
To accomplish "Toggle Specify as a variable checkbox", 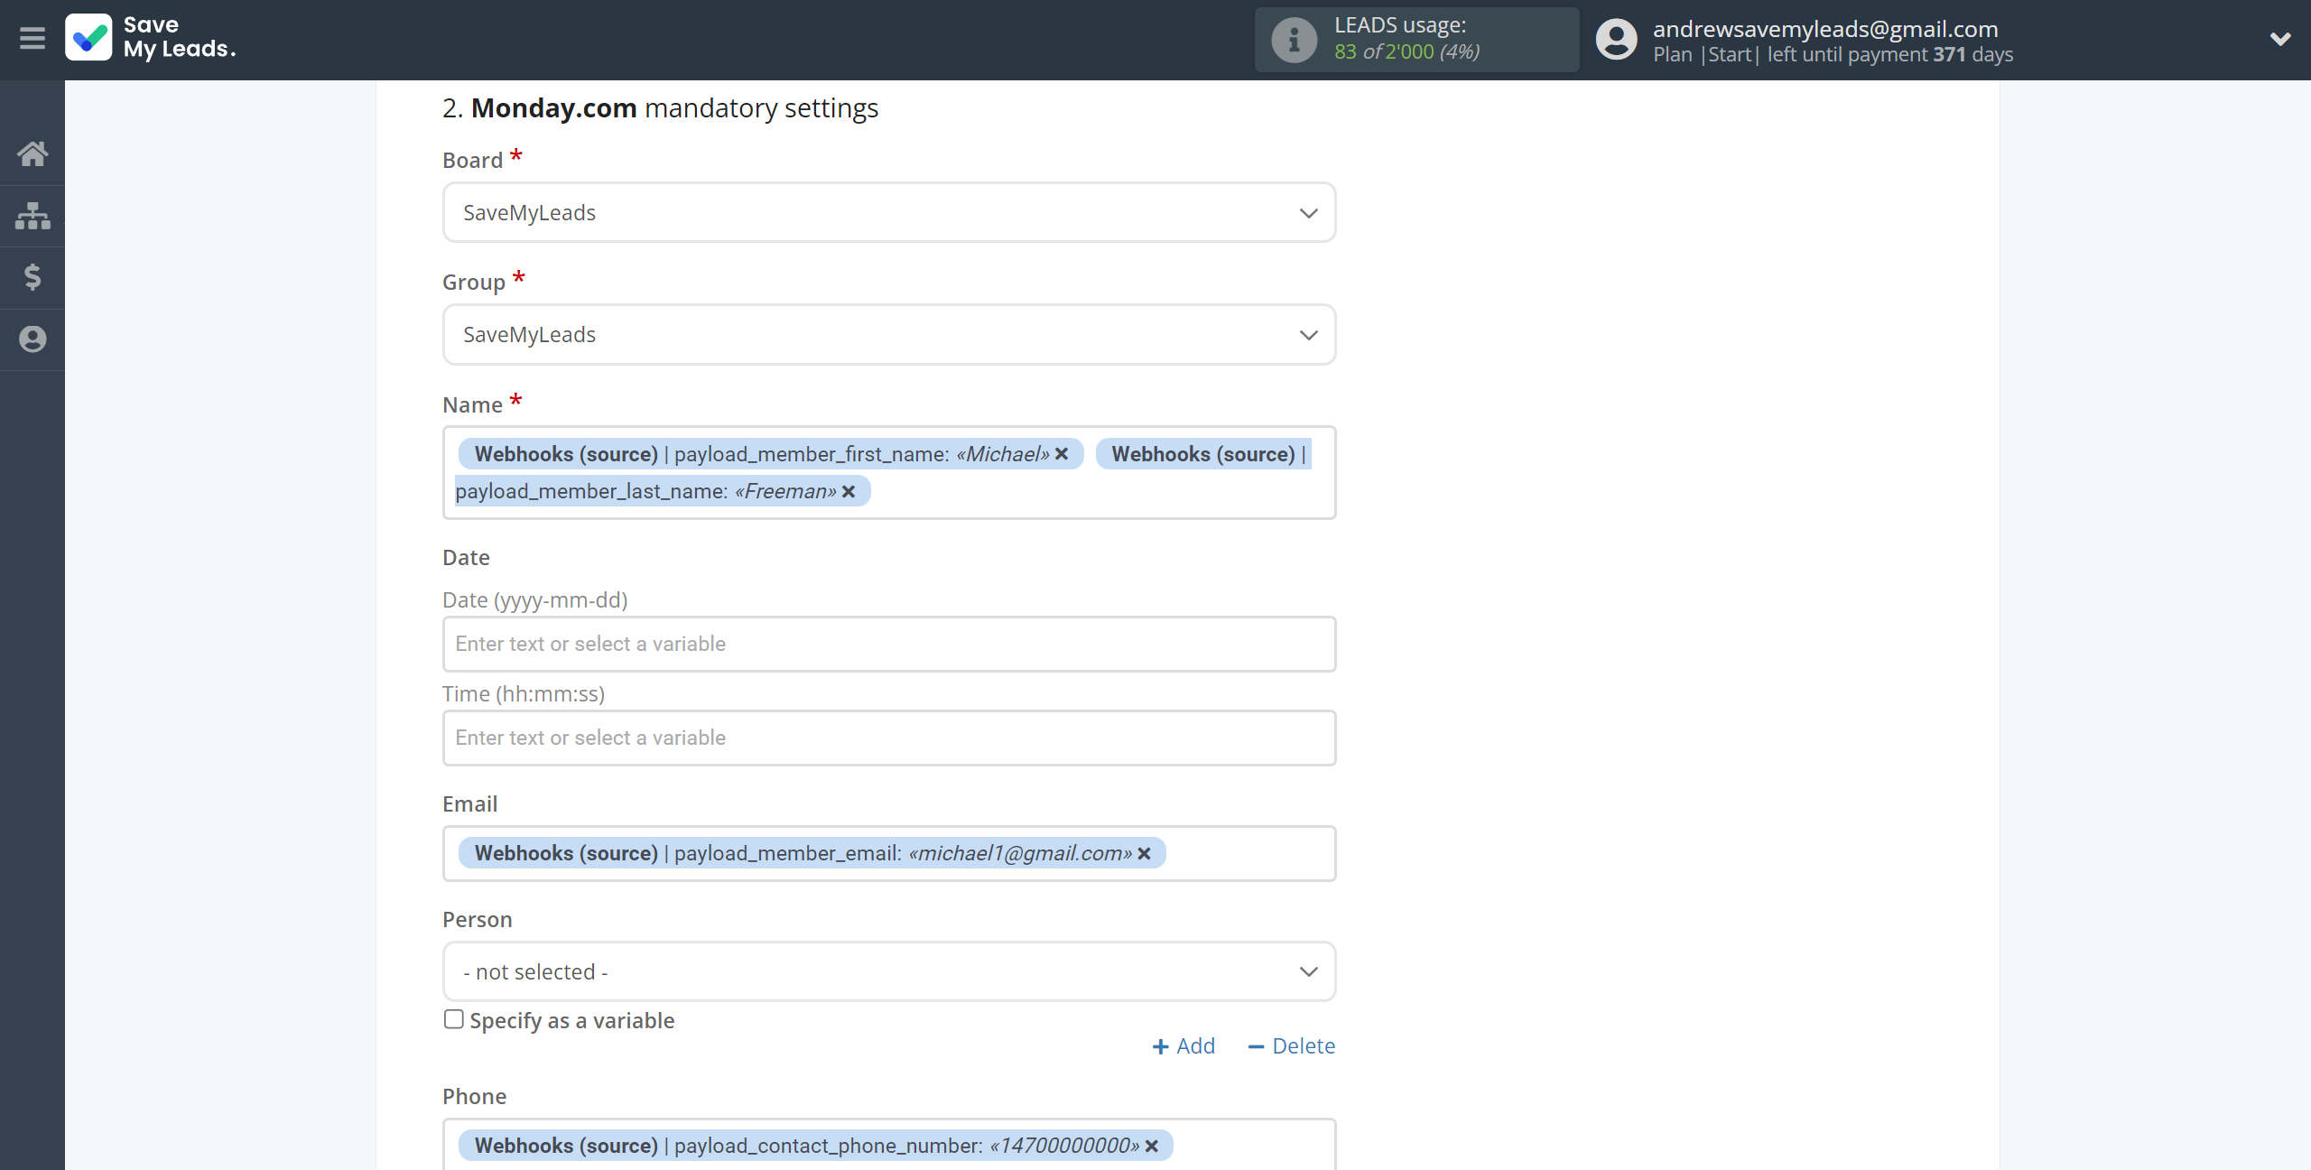I will pyautogui.click(x=454, y=1019).
